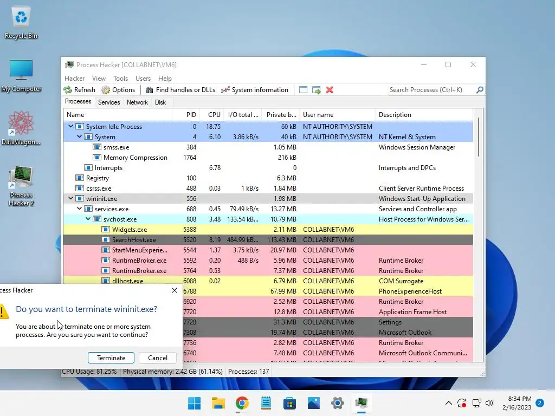Open System information graph icon
The image size is (555, 416).
click(225, 90)
